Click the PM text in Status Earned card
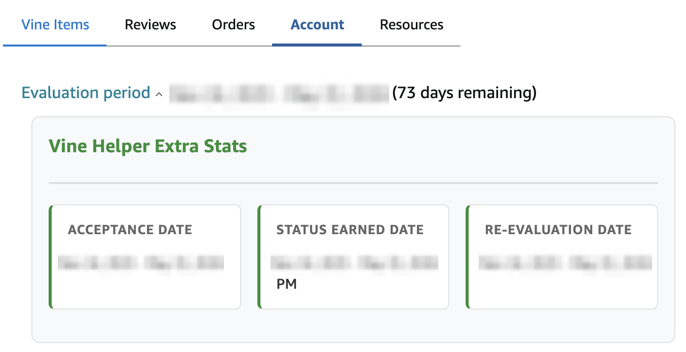Image resolution: width=686 pixels, height=352 pixels. [286, 284]
